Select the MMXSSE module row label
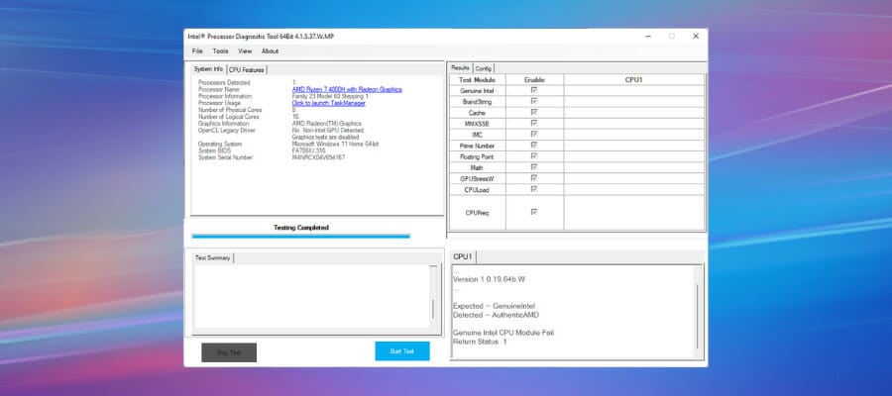Viewport: 892px width, 396px height. pyautogui.click(x=478, y=124)
